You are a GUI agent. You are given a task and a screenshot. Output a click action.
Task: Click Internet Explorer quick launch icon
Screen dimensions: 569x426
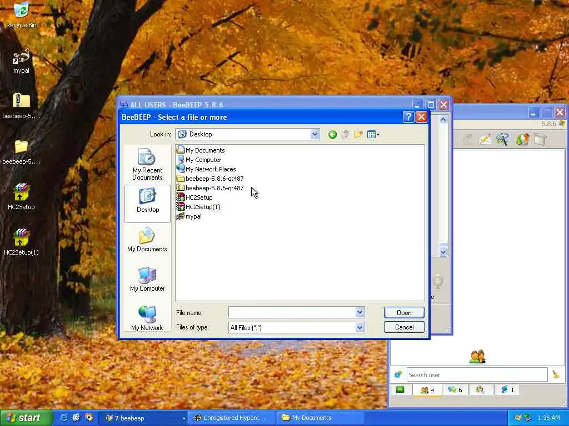[x=63, y=418]
